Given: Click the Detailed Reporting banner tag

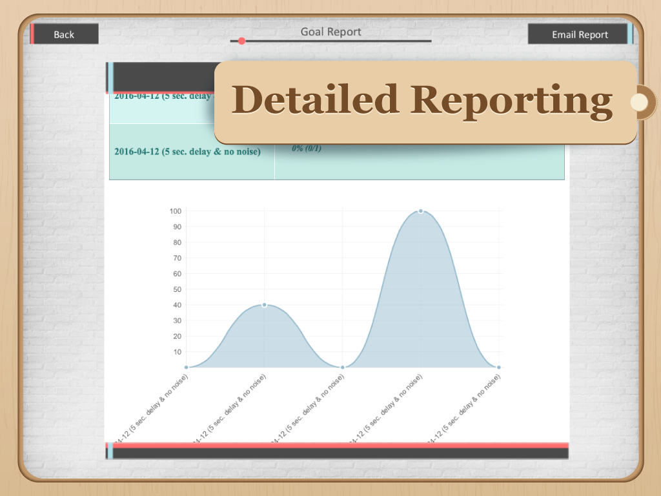Looking at the screenshot, I should [426, 103].
